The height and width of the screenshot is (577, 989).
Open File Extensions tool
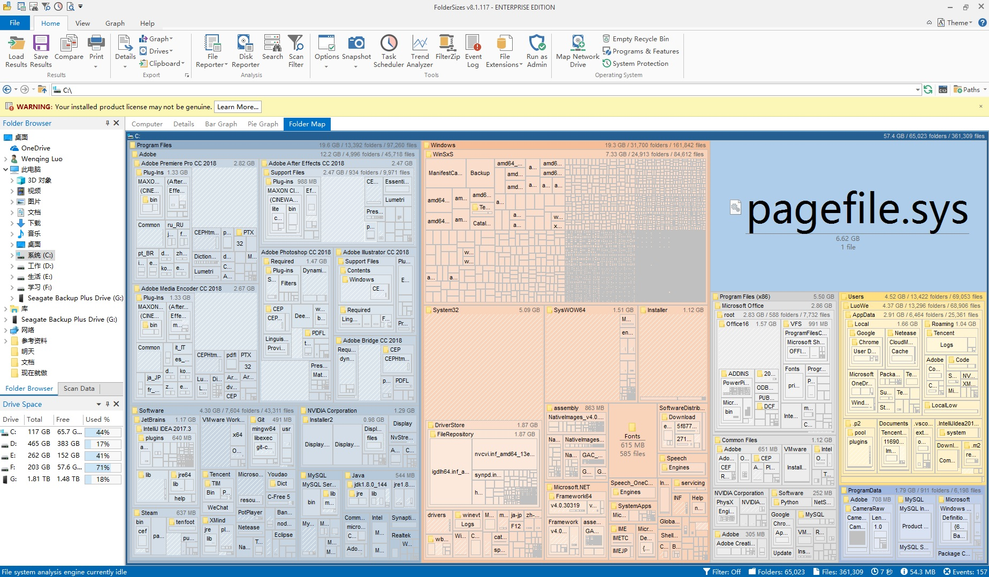coord(504,51)
